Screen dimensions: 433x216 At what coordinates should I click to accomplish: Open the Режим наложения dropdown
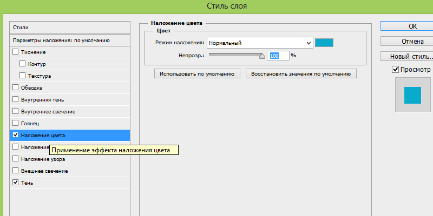259,43
